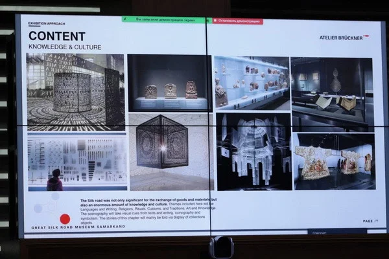Click the Silk Road description paragraph
Screen dimensions: 389x259
148,211
